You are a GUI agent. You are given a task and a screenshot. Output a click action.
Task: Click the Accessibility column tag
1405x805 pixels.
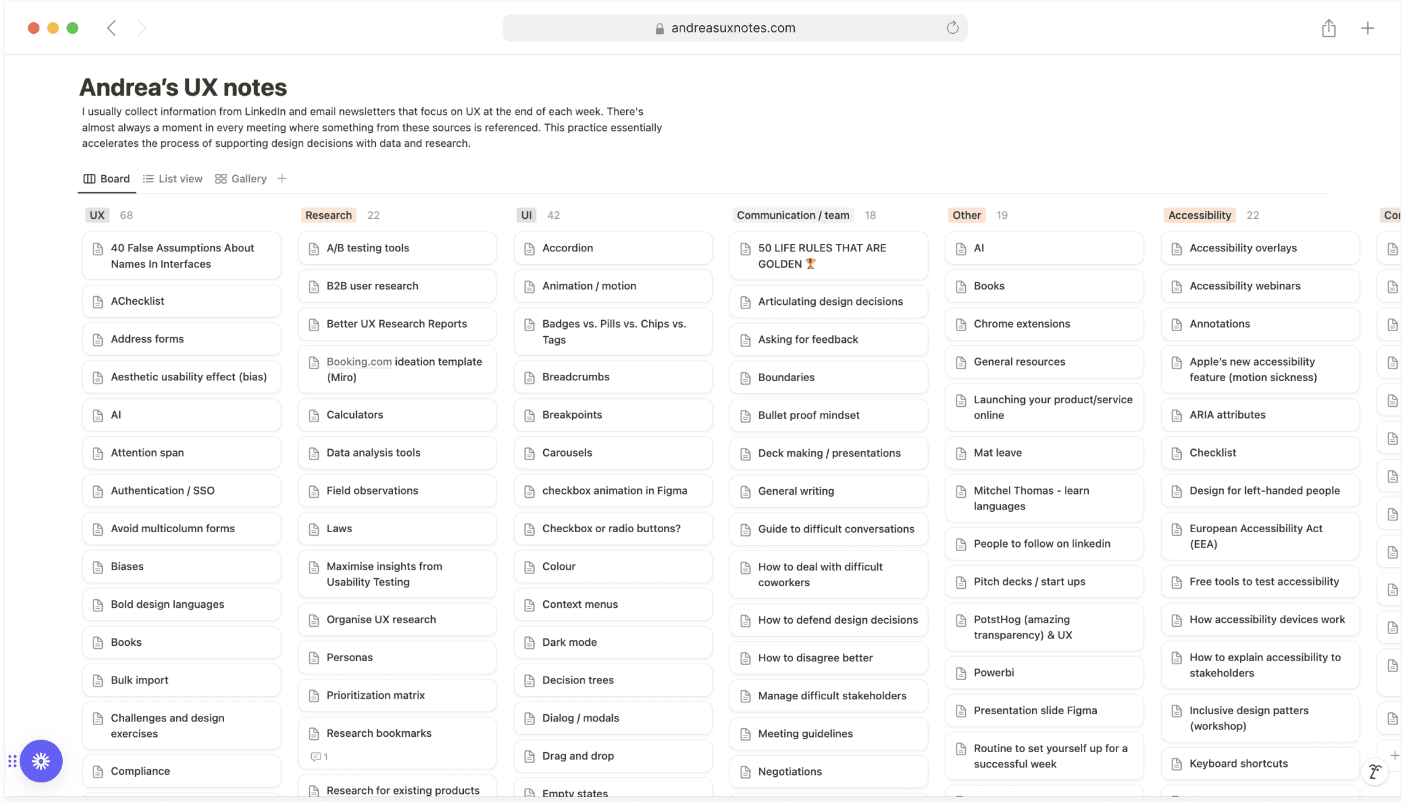[1200, 215]
